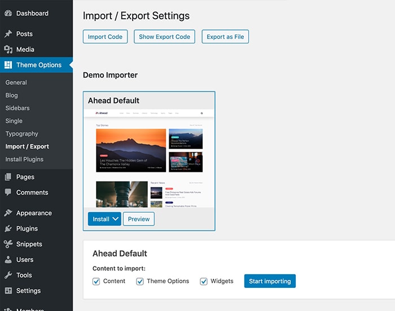Click Start importing button
Viewport: 395px width, 311px height.
click(x=270, y=281)
